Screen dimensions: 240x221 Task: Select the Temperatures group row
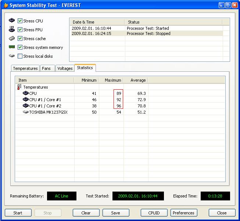(120, 87)
